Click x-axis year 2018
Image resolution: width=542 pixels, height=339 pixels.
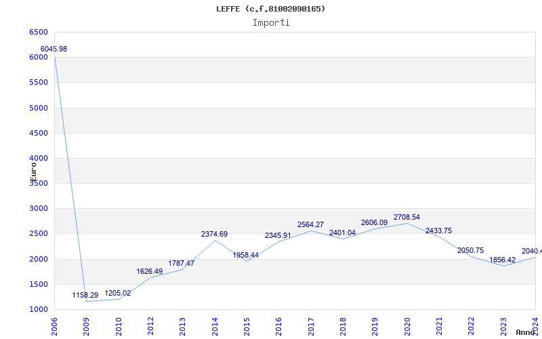click(343, 327)
